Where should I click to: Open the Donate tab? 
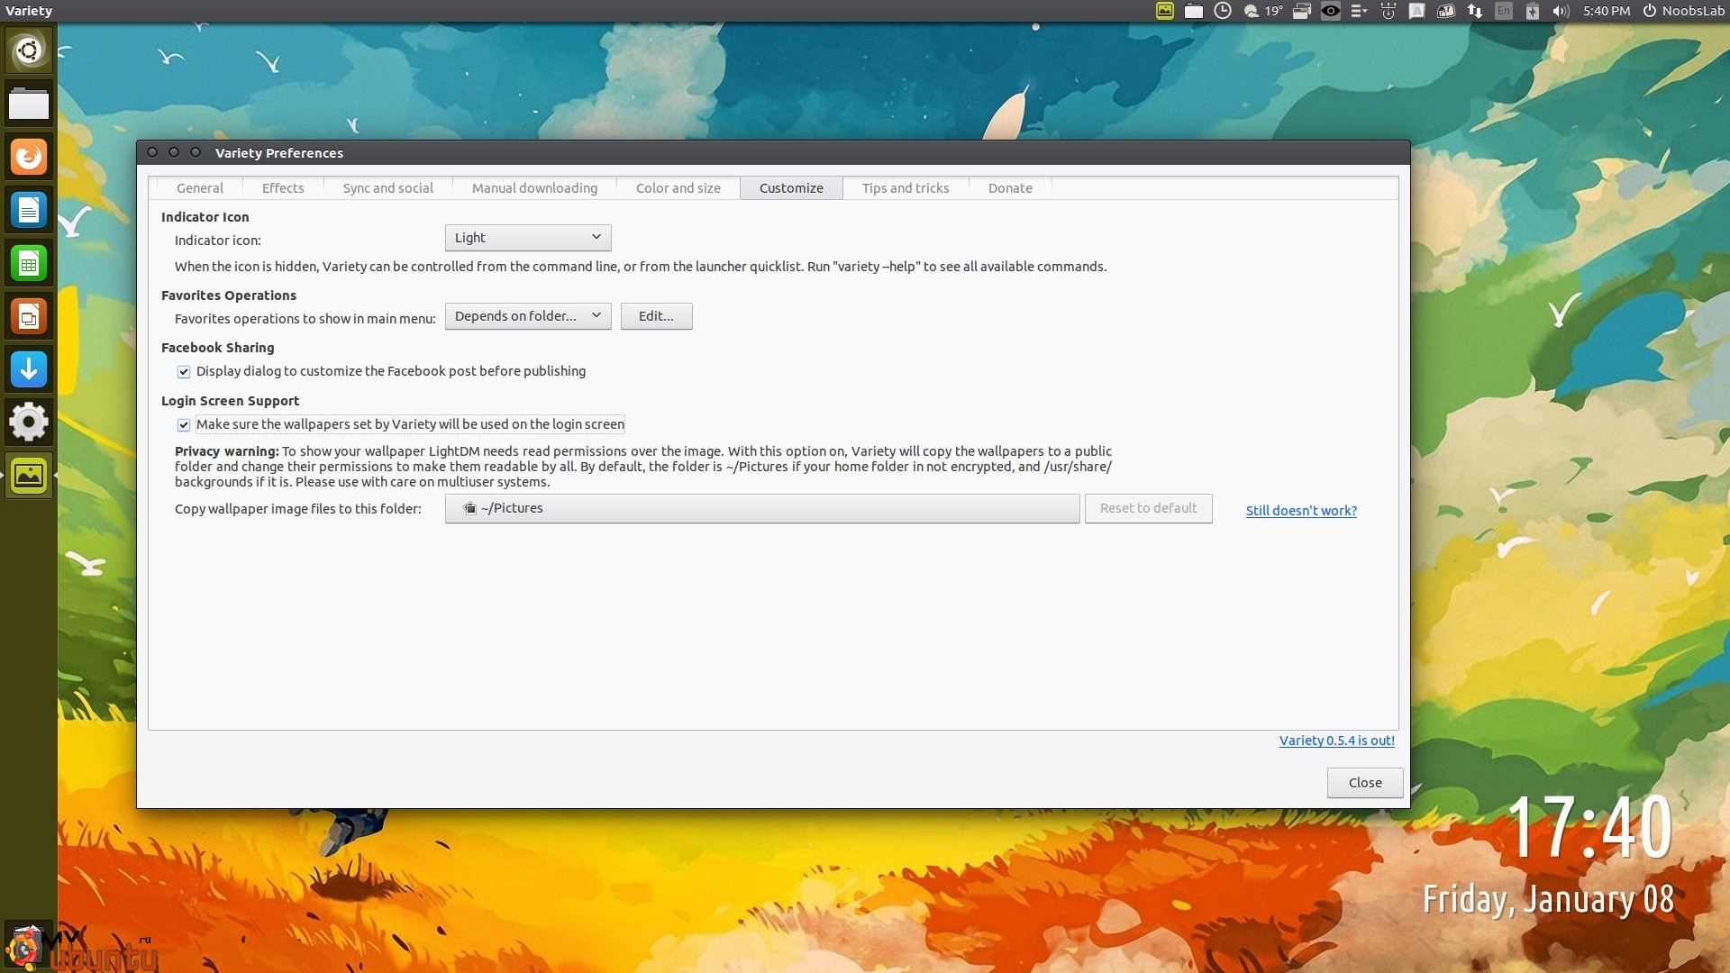[x=1010, y=188]
